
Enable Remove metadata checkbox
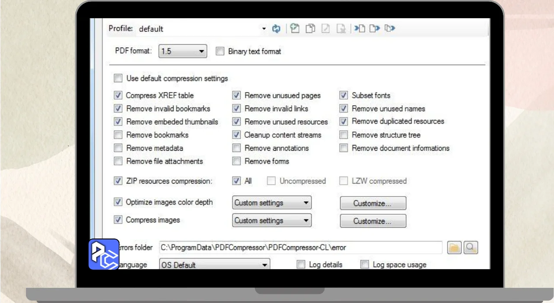[118, 148]
